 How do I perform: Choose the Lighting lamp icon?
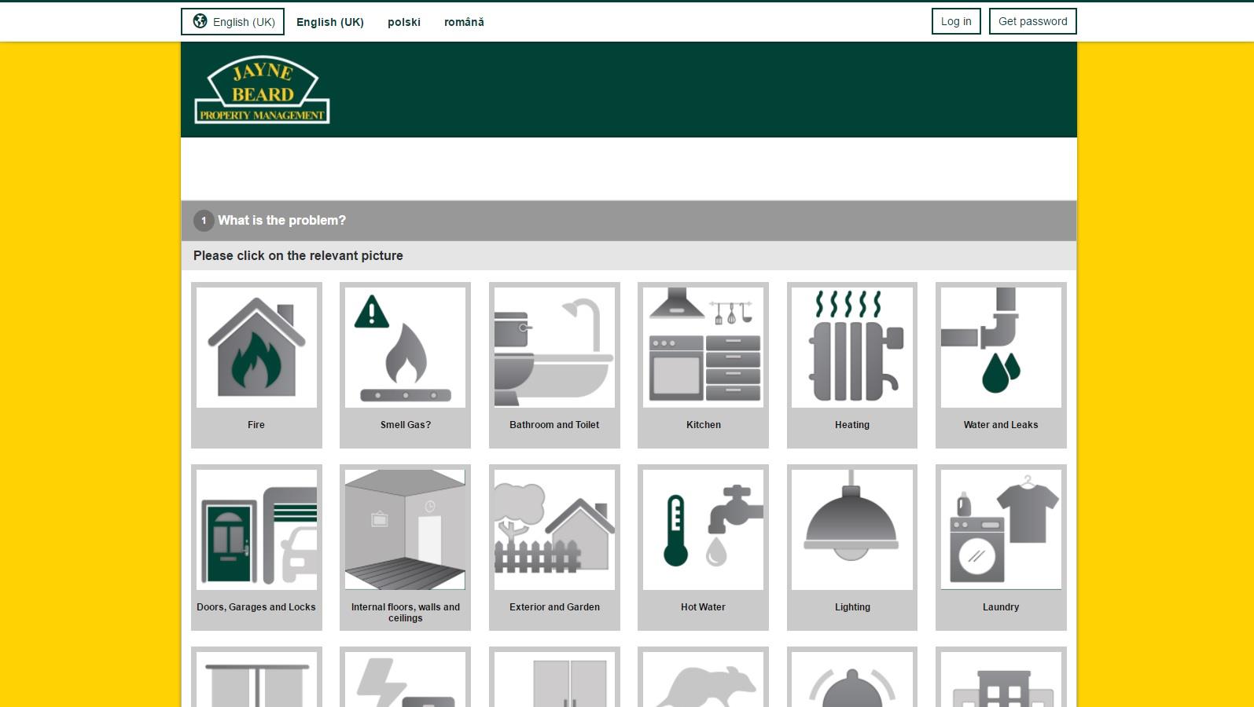[x=852, y=530]
